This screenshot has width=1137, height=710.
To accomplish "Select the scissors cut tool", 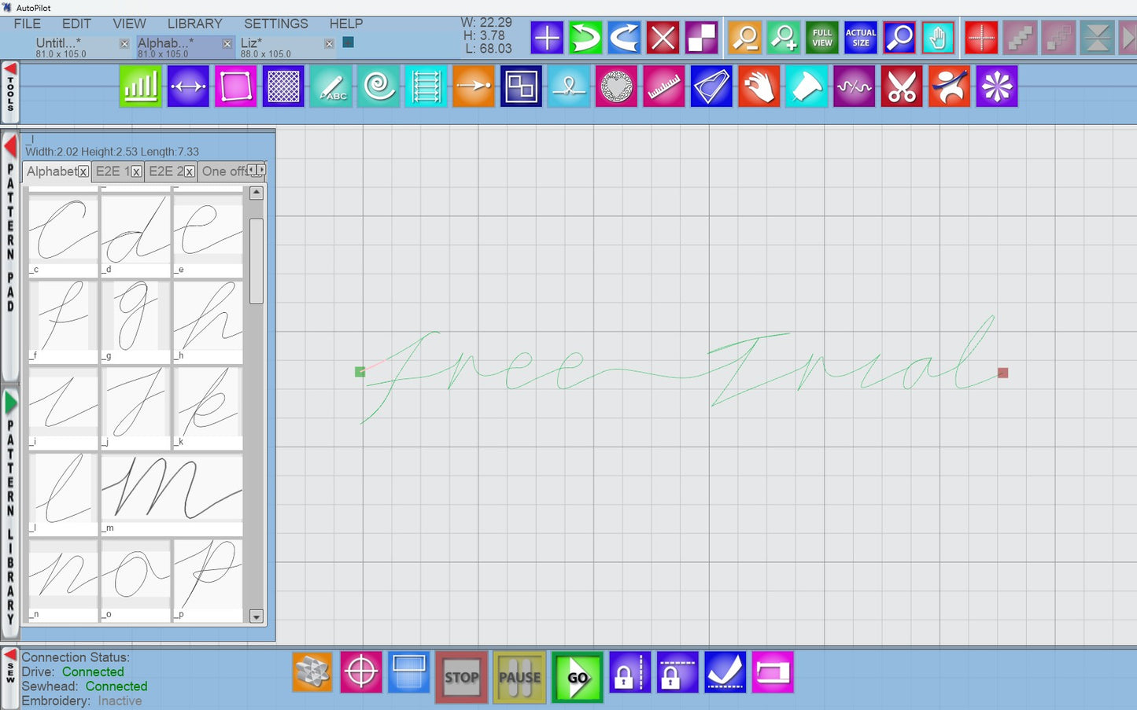I will coord(901,86).
